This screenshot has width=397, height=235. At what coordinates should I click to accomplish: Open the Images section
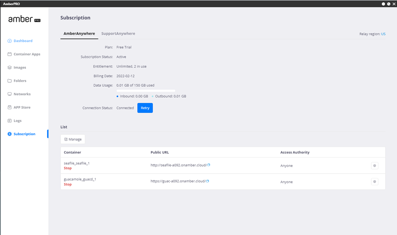[x=20, y=67]
